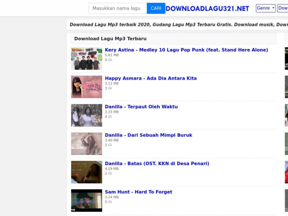Open Danilla Dari Sebuah Mimpi Buruk link
The width and height of the screenshot is (288, 216).
tap(148, 135)
